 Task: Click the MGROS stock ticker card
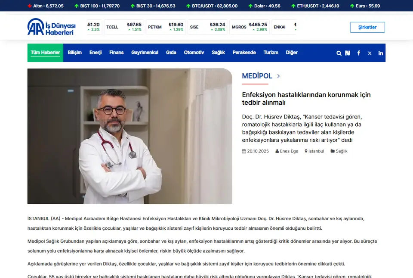[x=250, y=27]
